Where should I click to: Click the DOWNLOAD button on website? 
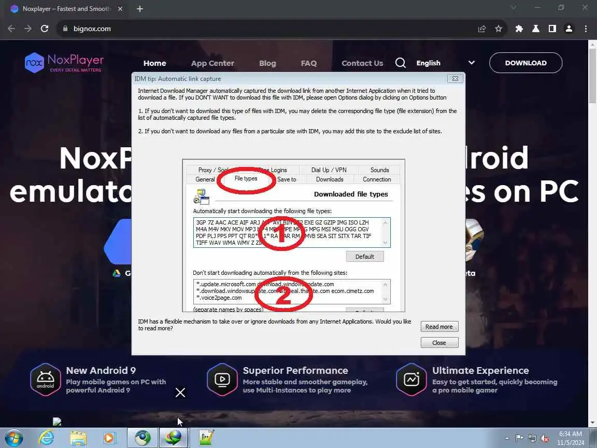coord(525,63)
